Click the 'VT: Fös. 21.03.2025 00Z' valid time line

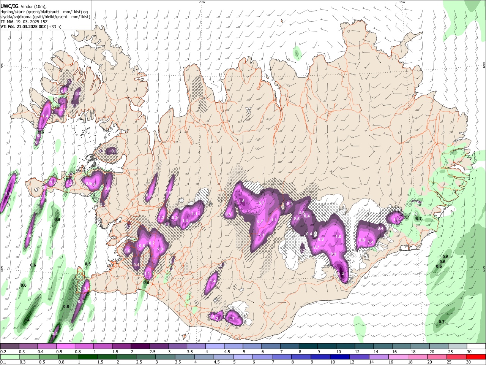pos(23,27)
